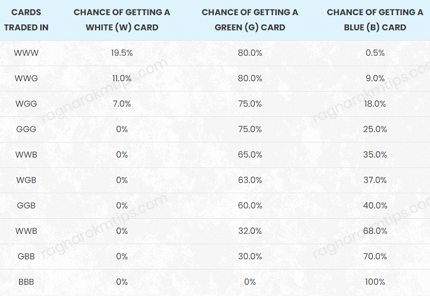Click the green card chance column header

250,20
